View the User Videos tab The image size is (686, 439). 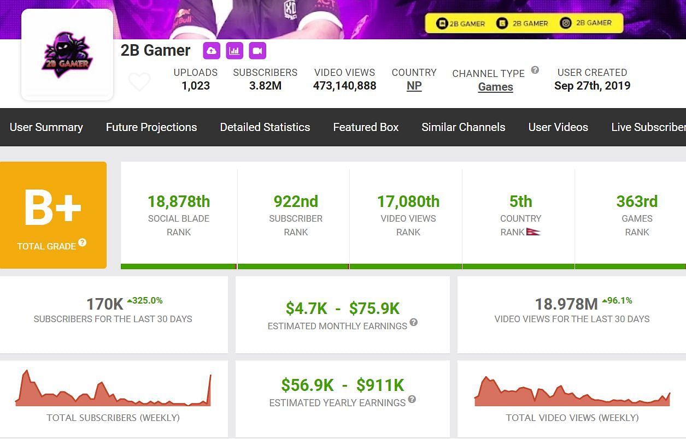pos(558,127)
